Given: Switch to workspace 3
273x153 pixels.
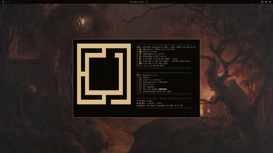Looking at the screenshot, I should [12, 2].
